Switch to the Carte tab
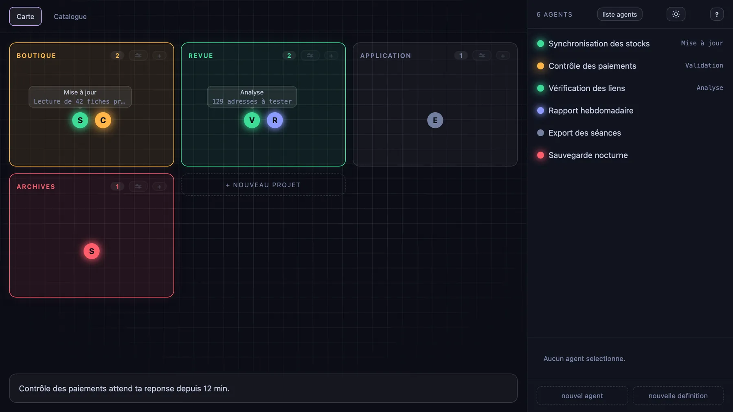Screen dimensions: 733x412 pos(25,16)
